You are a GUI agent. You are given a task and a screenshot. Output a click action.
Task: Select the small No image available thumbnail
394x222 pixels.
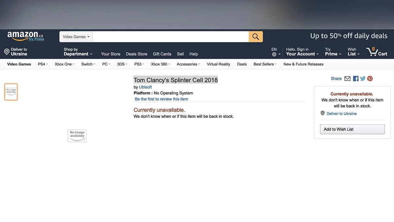pos(11,92)
